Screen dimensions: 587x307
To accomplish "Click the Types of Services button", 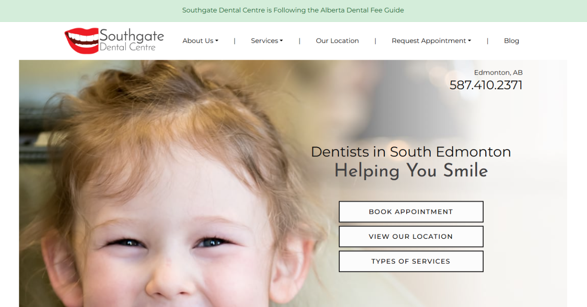I will pos(411,262).
